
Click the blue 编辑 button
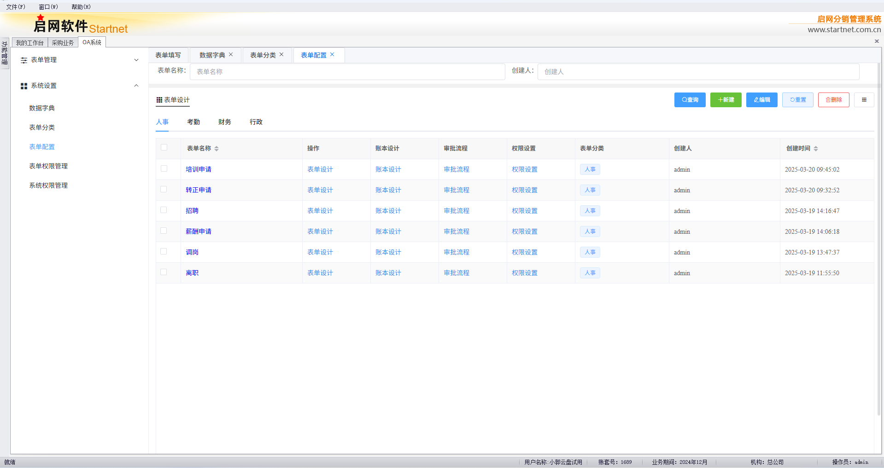pyautogui.click(x=761, y=100)
